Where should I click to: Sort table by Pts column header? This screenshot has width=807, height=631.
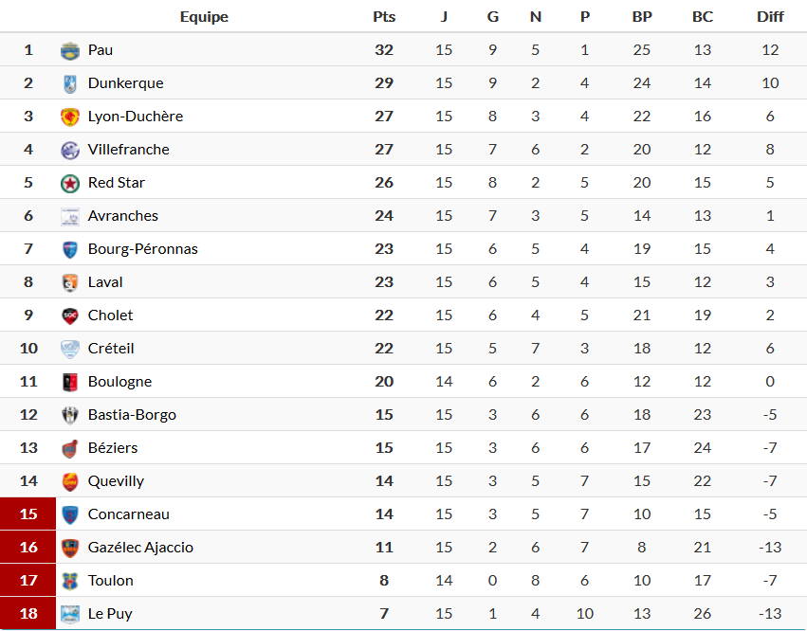coord(384,17)
